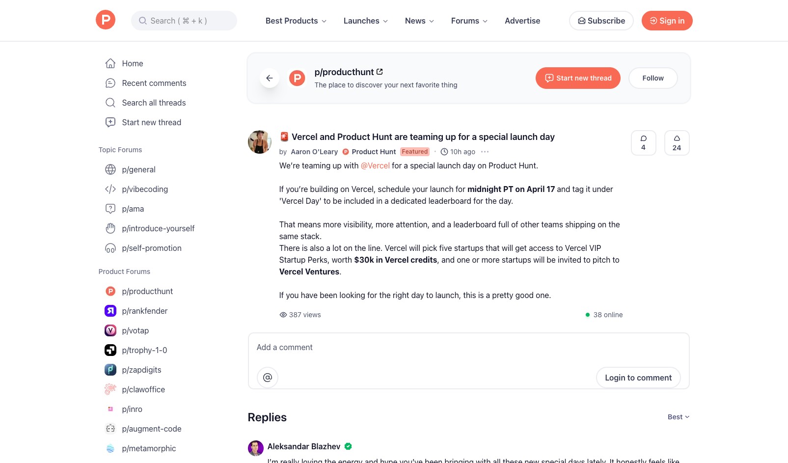Click the p/zapdigits logo icon
The width and height of the screenshot is (788, 463).
[110, 370]
